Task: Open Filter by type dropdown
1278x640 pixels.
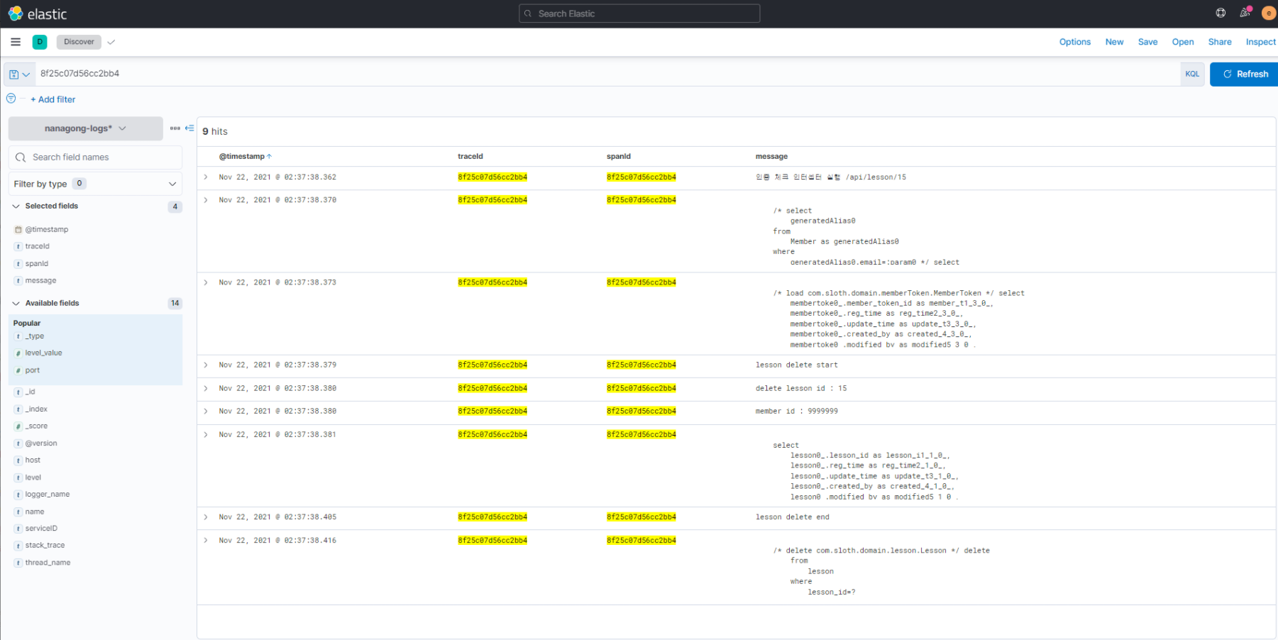Action: [95, 184]
